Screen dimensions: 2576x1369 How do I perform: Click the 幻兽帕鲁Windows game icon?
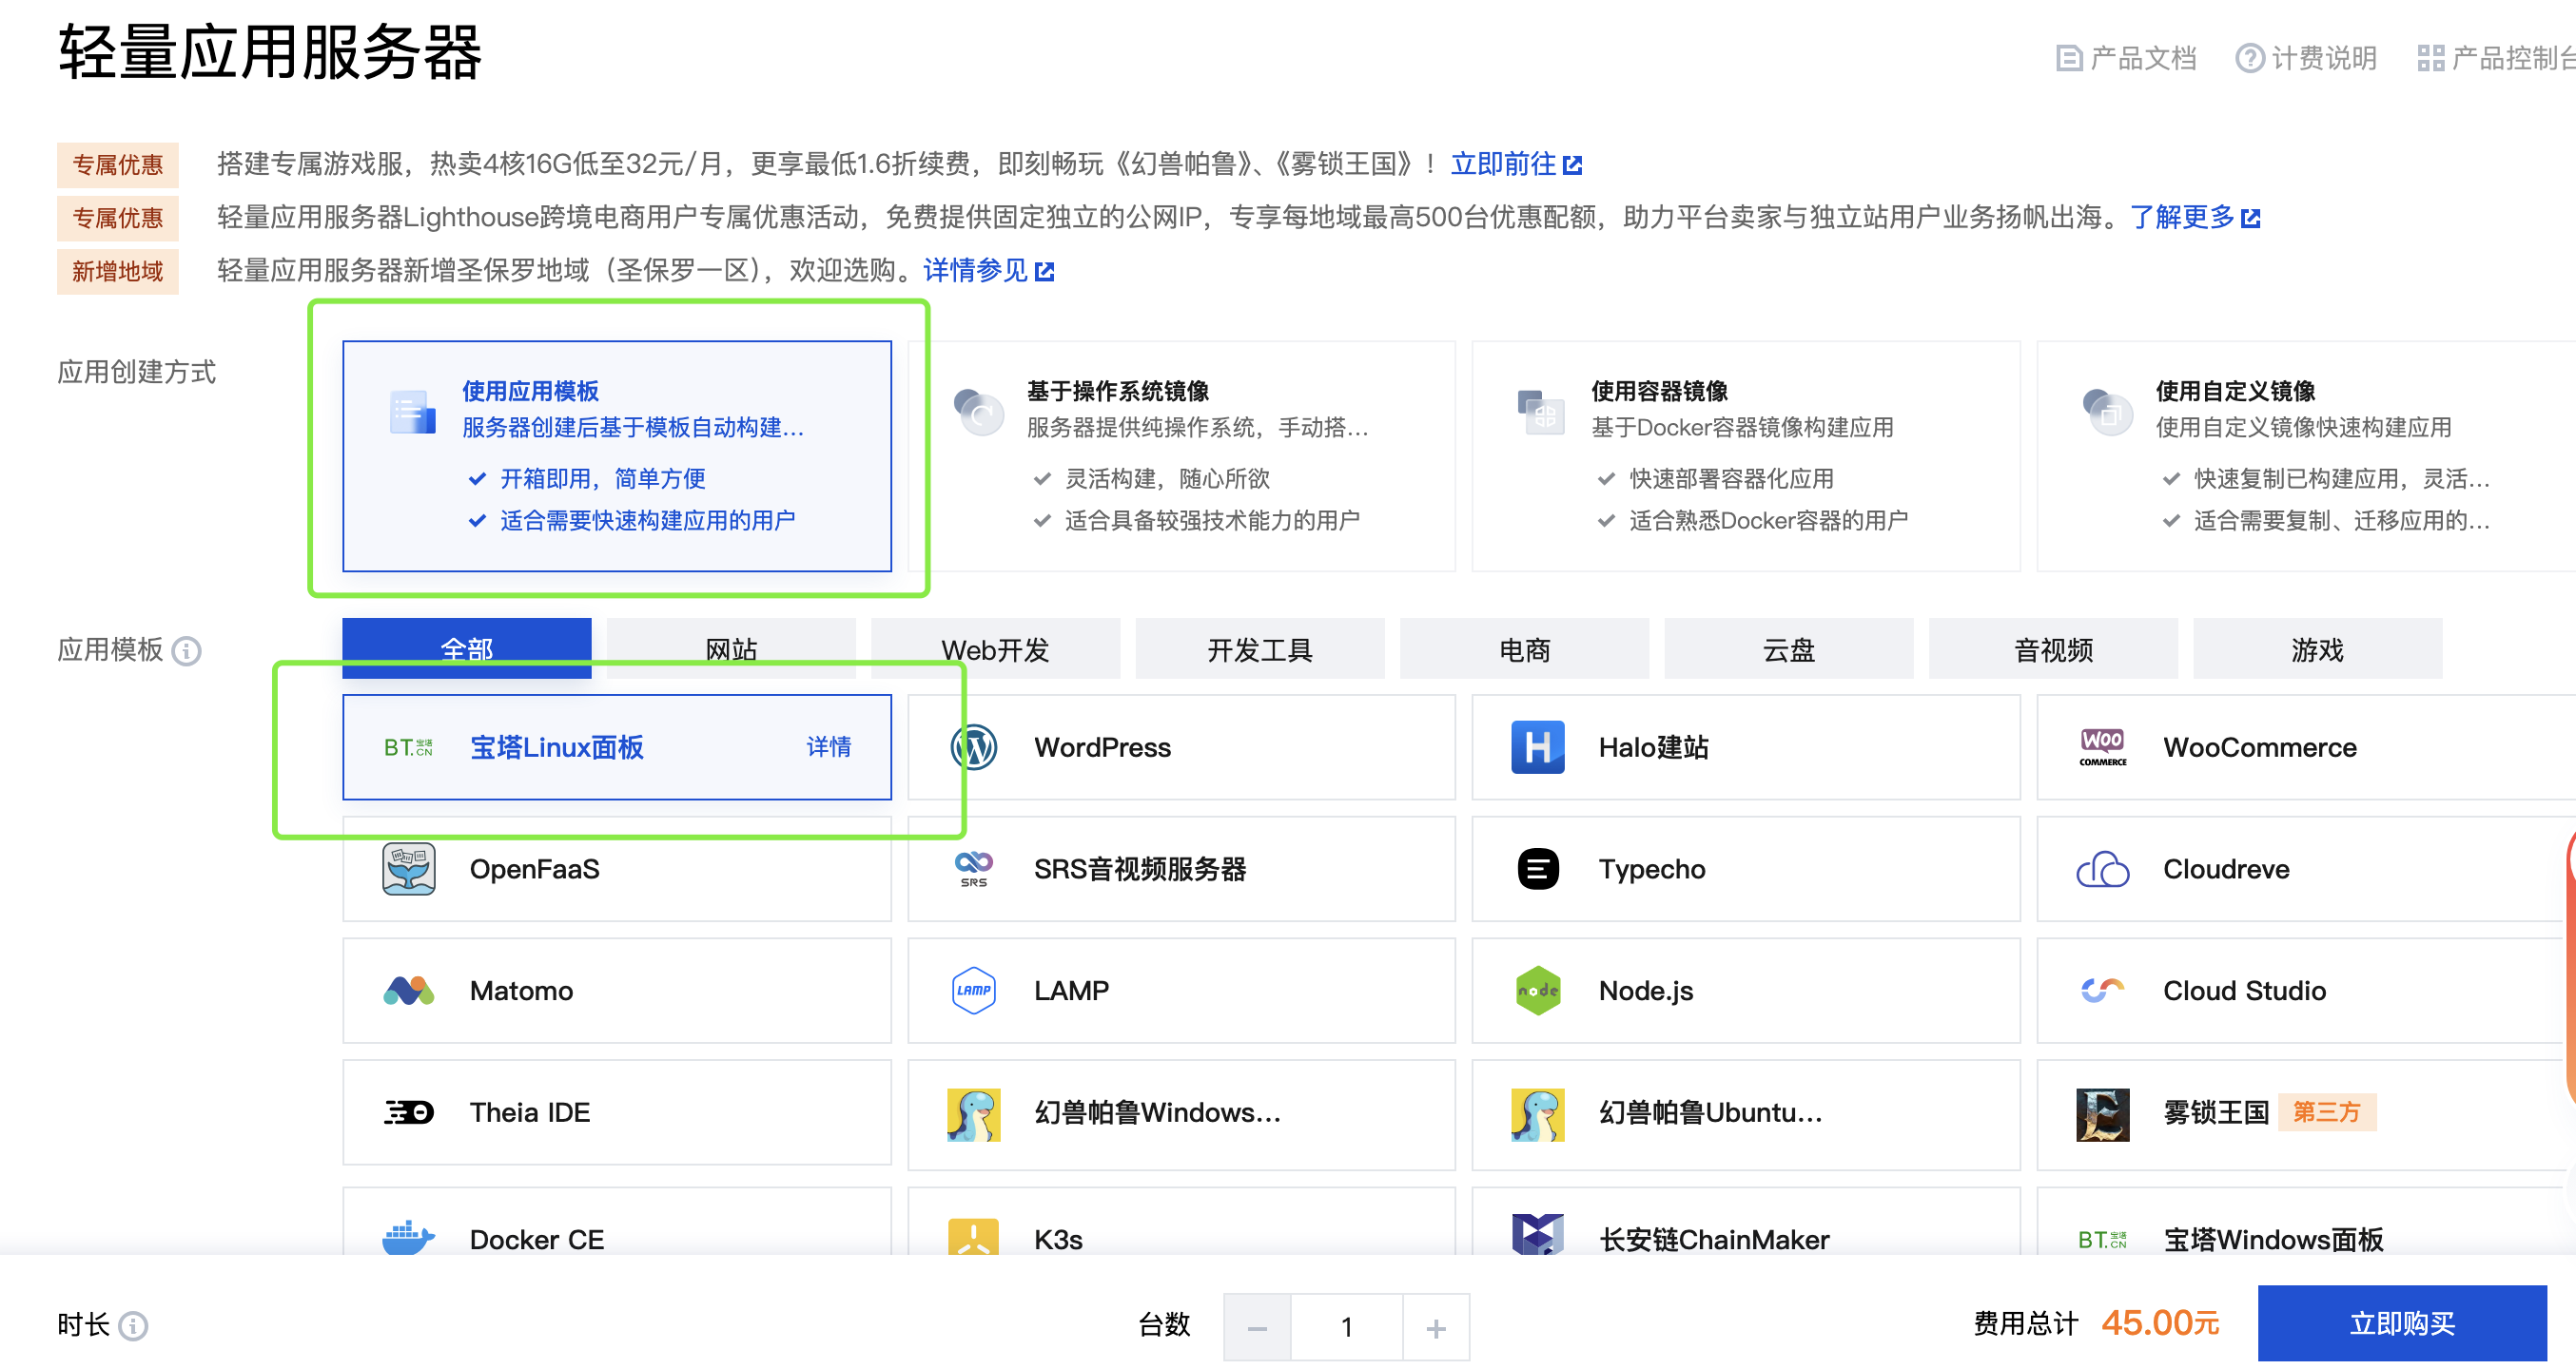[973, 1114]
